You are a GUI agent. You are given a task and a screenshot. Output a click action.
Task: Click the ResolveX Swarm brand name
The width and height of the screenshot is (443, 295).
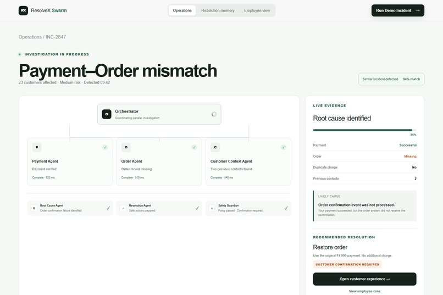(x=49, y=10)
